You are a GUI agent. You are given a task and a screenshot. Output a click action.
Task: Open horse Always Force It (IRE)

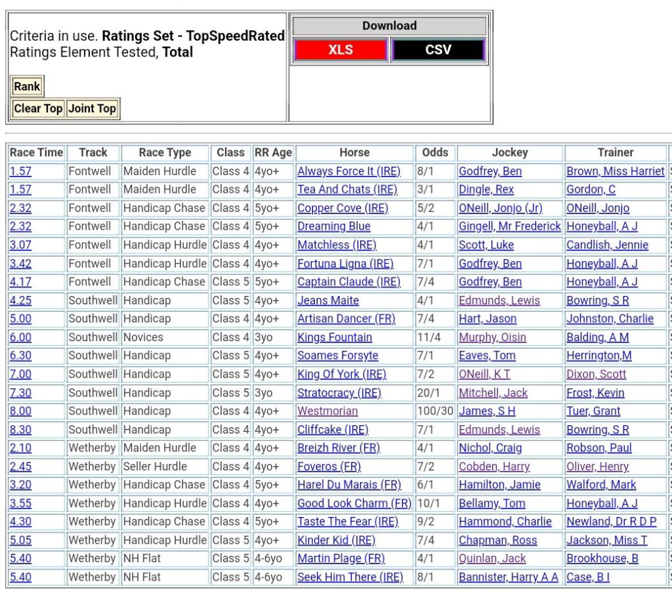tap(348, 171)
